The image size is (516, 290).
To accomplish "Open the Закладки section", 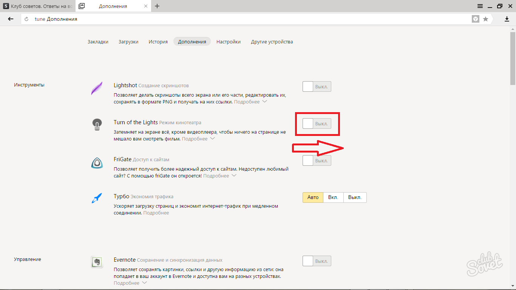I will coord(98,42).
